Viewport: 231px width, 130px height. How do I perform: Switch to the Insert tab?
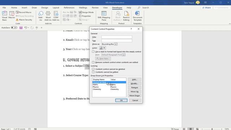pyautogui.click(x=24, y=8)
